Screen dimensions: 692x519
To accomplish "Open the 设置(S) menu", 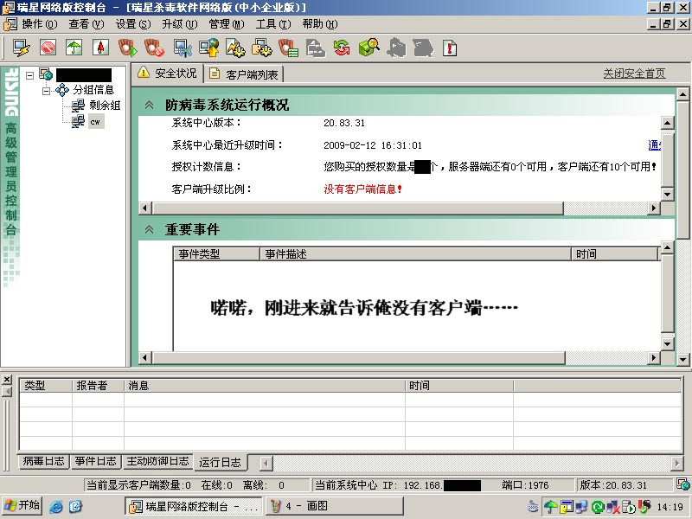I will (133, 24).
